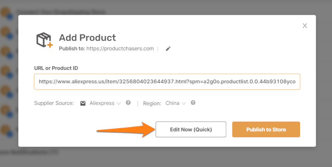Click the Aliexpress supplier logo icon
The height and width of the screenshot is (167, 332).
pyautogui.click(x=83, y=103)
